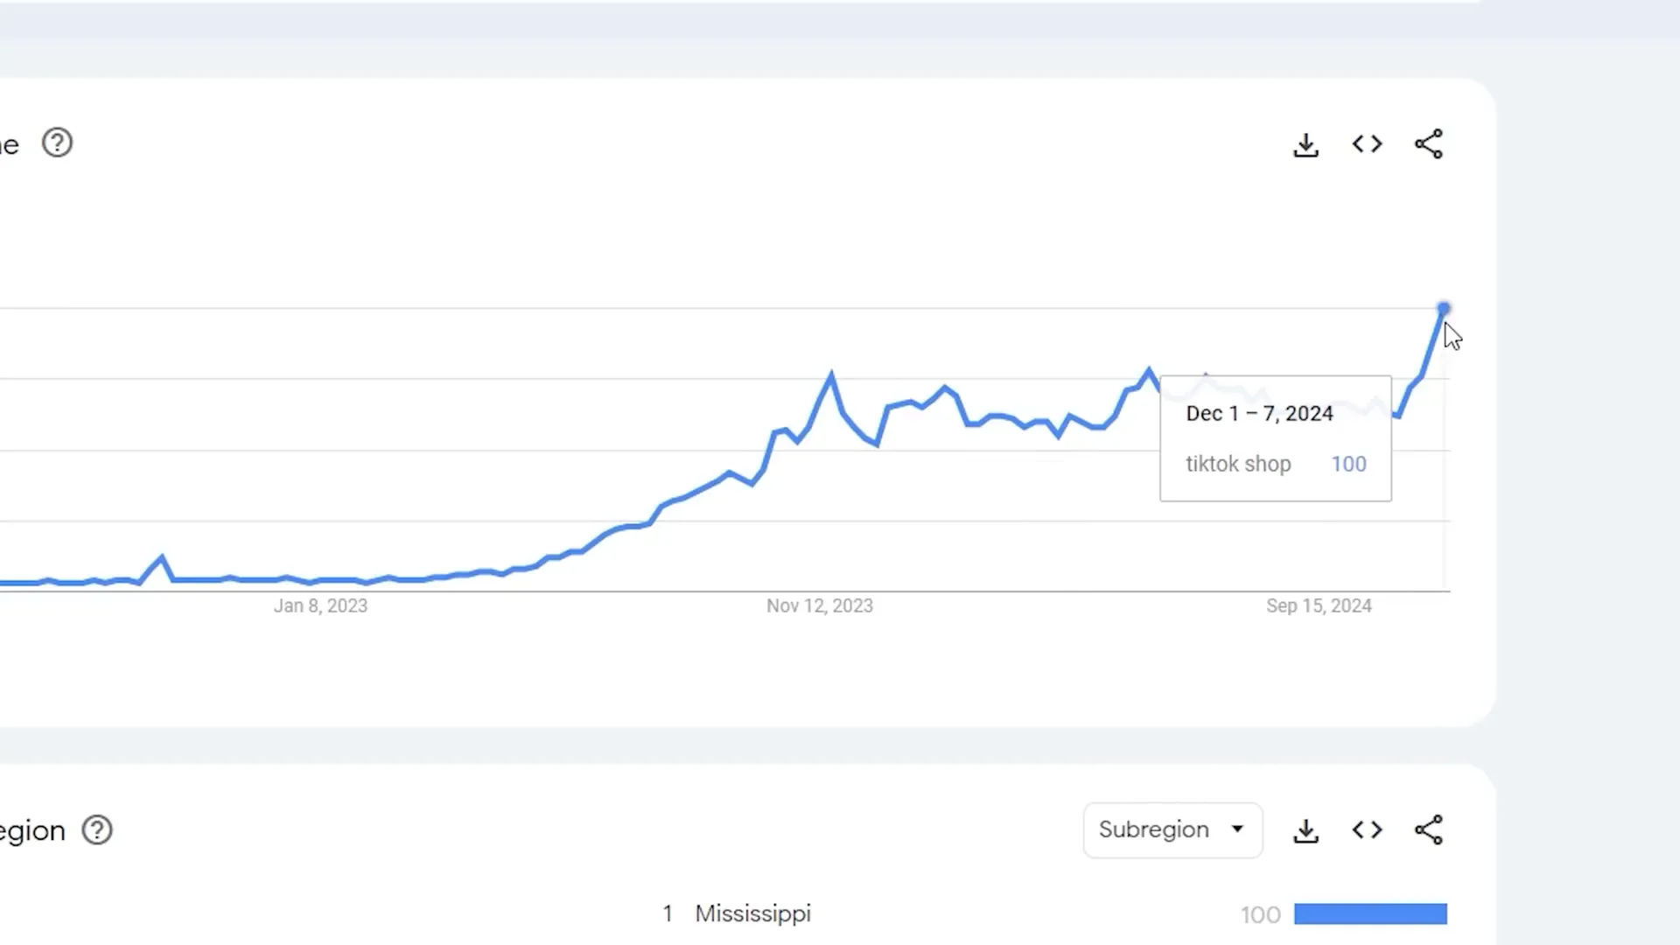Click the Sep 15, 2024 axis label
The image size is (1680, 945).
pos(1319,605)
